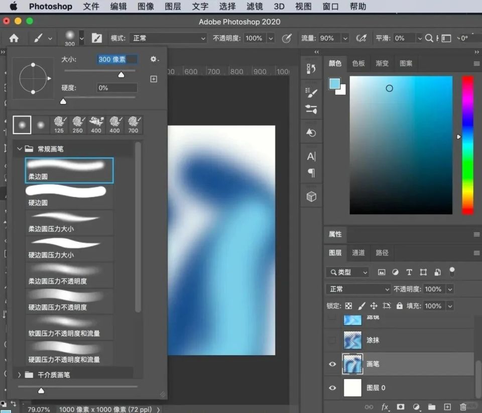Open the 3D panel cube icon
Viewport: 482px width, 413px height.
(311, 196)
